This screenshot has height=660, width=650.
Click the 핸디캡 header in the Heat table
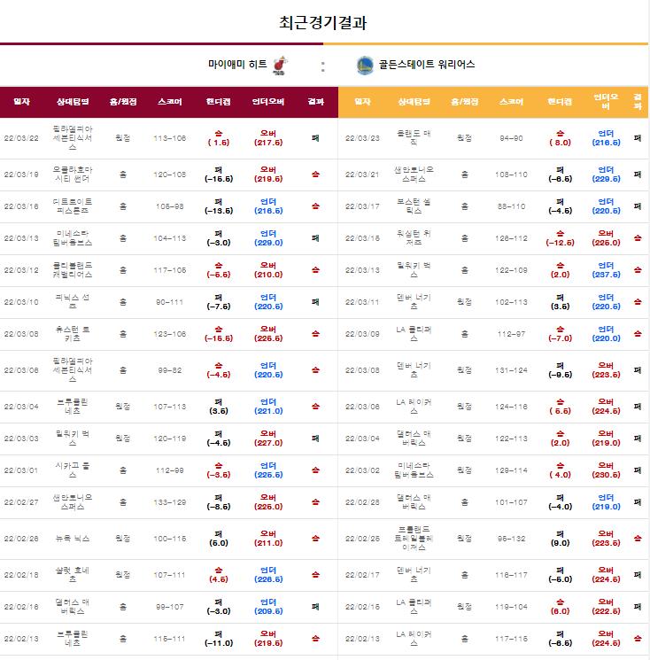tap(218, 102)
